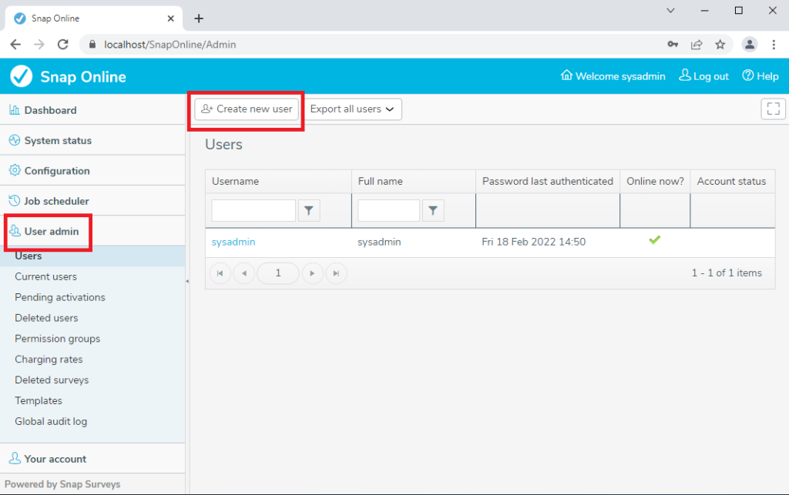Open the Configuration gear icon
The image size is (789, 495).
click(14, 170)
